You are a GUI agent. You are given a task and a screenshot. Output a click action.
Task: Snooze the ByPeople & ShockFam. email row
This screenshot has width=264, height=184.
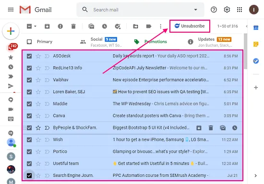(235, 128)
